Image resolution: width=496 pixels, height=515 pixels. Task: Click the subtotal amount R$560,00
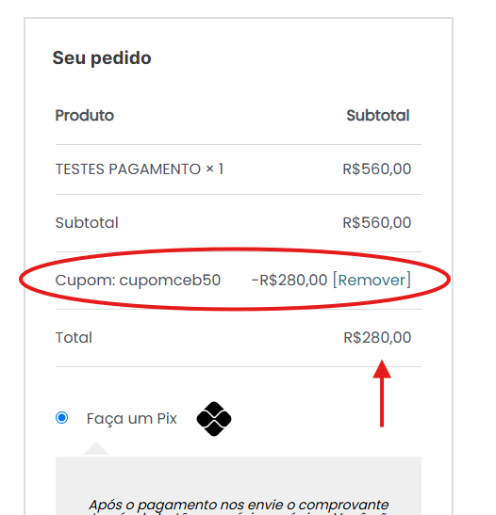(377, 223)
